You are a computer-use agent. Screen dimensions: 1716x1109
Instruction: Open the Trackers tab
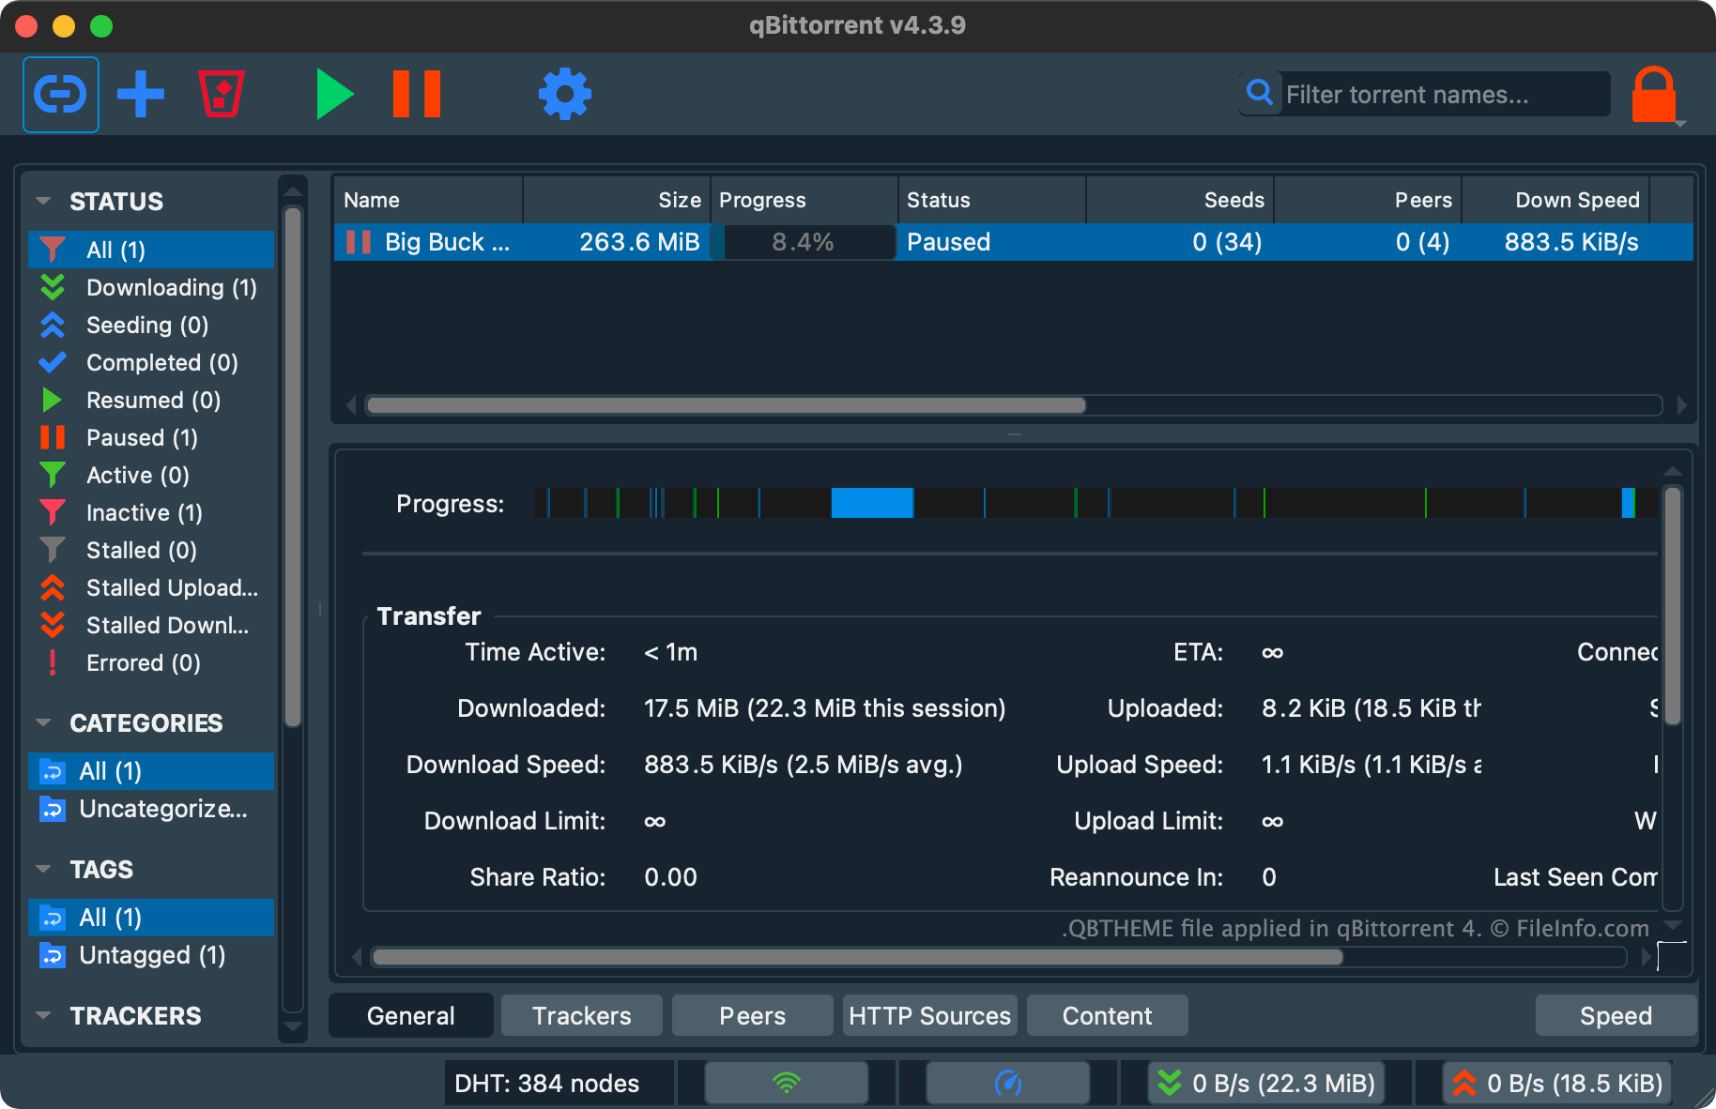tap(582, 1015)
